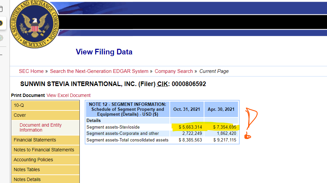Click the CIK abbreviation in the heading

pyautogui.click(x=163, y=84)
